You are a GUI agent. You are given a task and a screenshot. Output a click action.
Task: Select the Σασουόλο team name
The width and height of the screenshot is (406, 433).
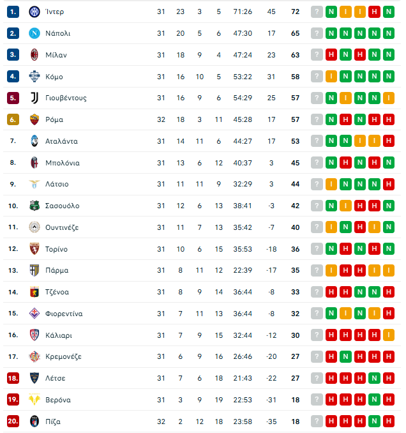tap(62, 206)
